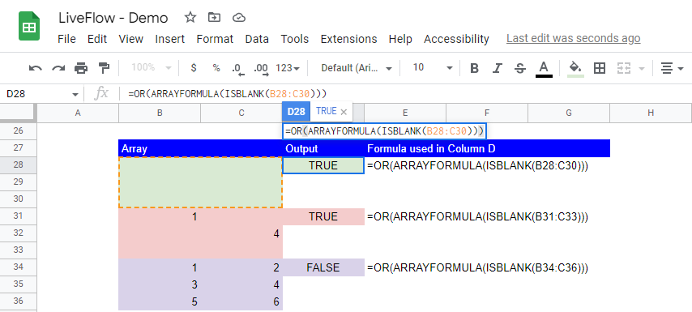Click the Print icon
The width and height of the screenshot is (692, 312).
point(81,68)
